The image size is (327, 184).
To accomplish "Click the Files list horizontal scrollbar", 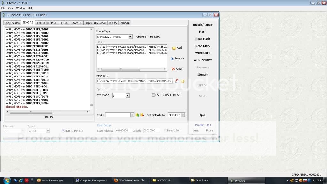I will [x=132, y=69].
